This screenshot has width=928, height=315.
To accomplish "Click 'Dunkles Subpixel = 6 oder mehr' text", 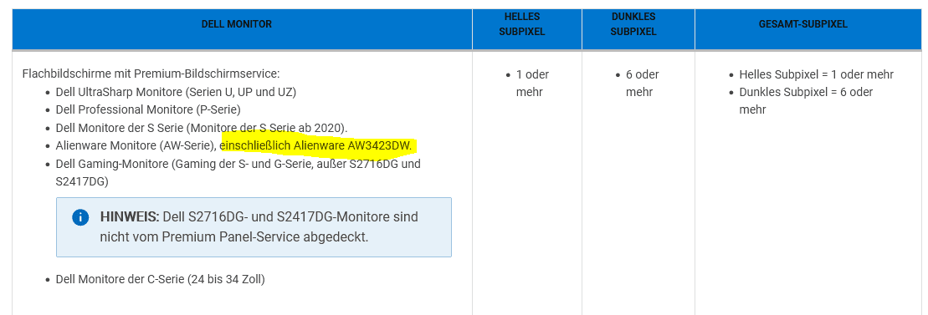I will point(806,101).
